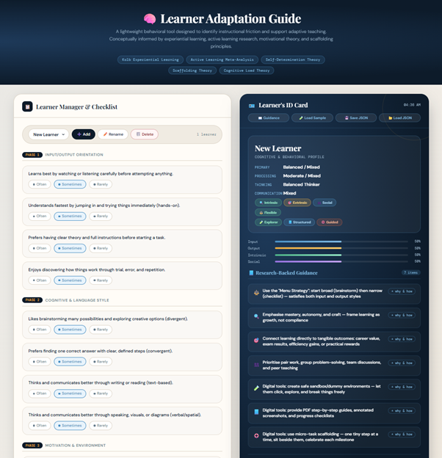Select Often for learns by watching or listening
This screenshot has width=442, height=458.
click(x=40, y=184)
